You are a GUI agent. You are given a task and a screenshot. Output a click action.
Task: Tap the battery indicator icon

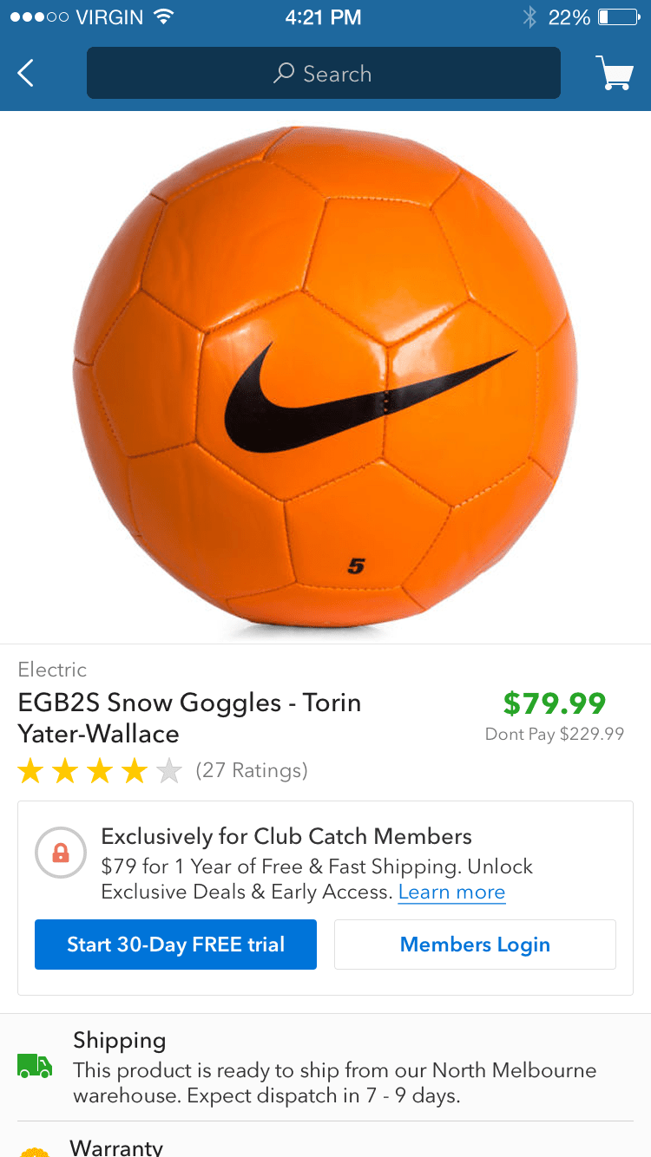click(x=618, y=17)
